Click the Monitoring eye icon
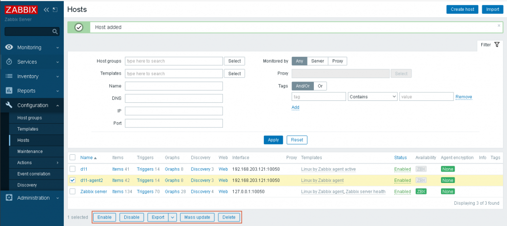 coord(9,47)
